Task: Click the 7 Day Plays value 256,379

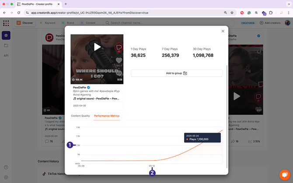Action: (171, 56)
